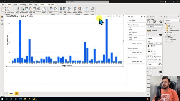This screenshot has height=101, width=180.
Task: Click the Format visual paintbrush icon
Action: [154, 22]
